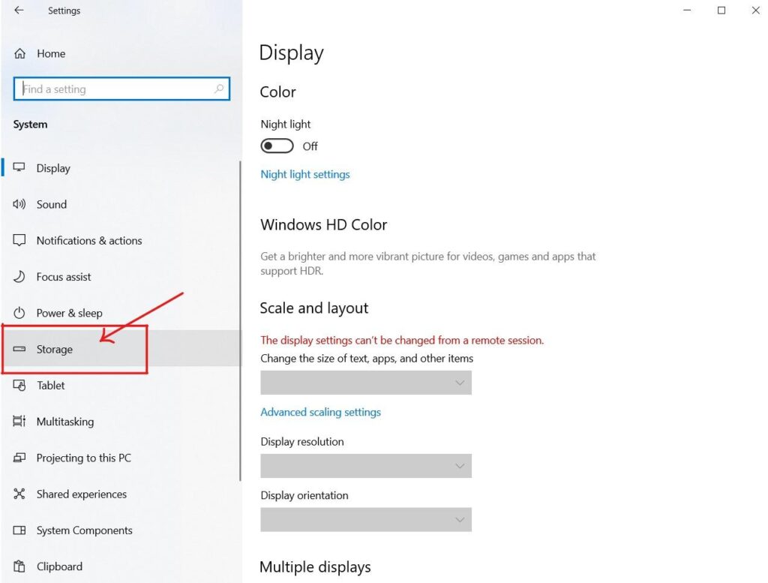Select Projecting to this PC
768x583 pixels.
click(121, 458)
